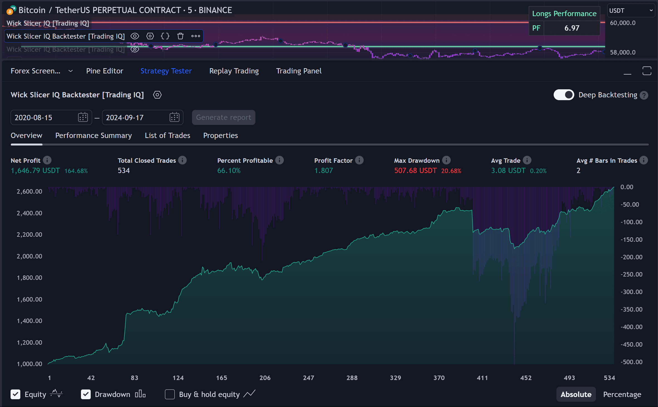Expand the Forex Screener dropdown arrow
Image resolution: width=658 pixels, height=407 pixels.
[x=71, y=71]
